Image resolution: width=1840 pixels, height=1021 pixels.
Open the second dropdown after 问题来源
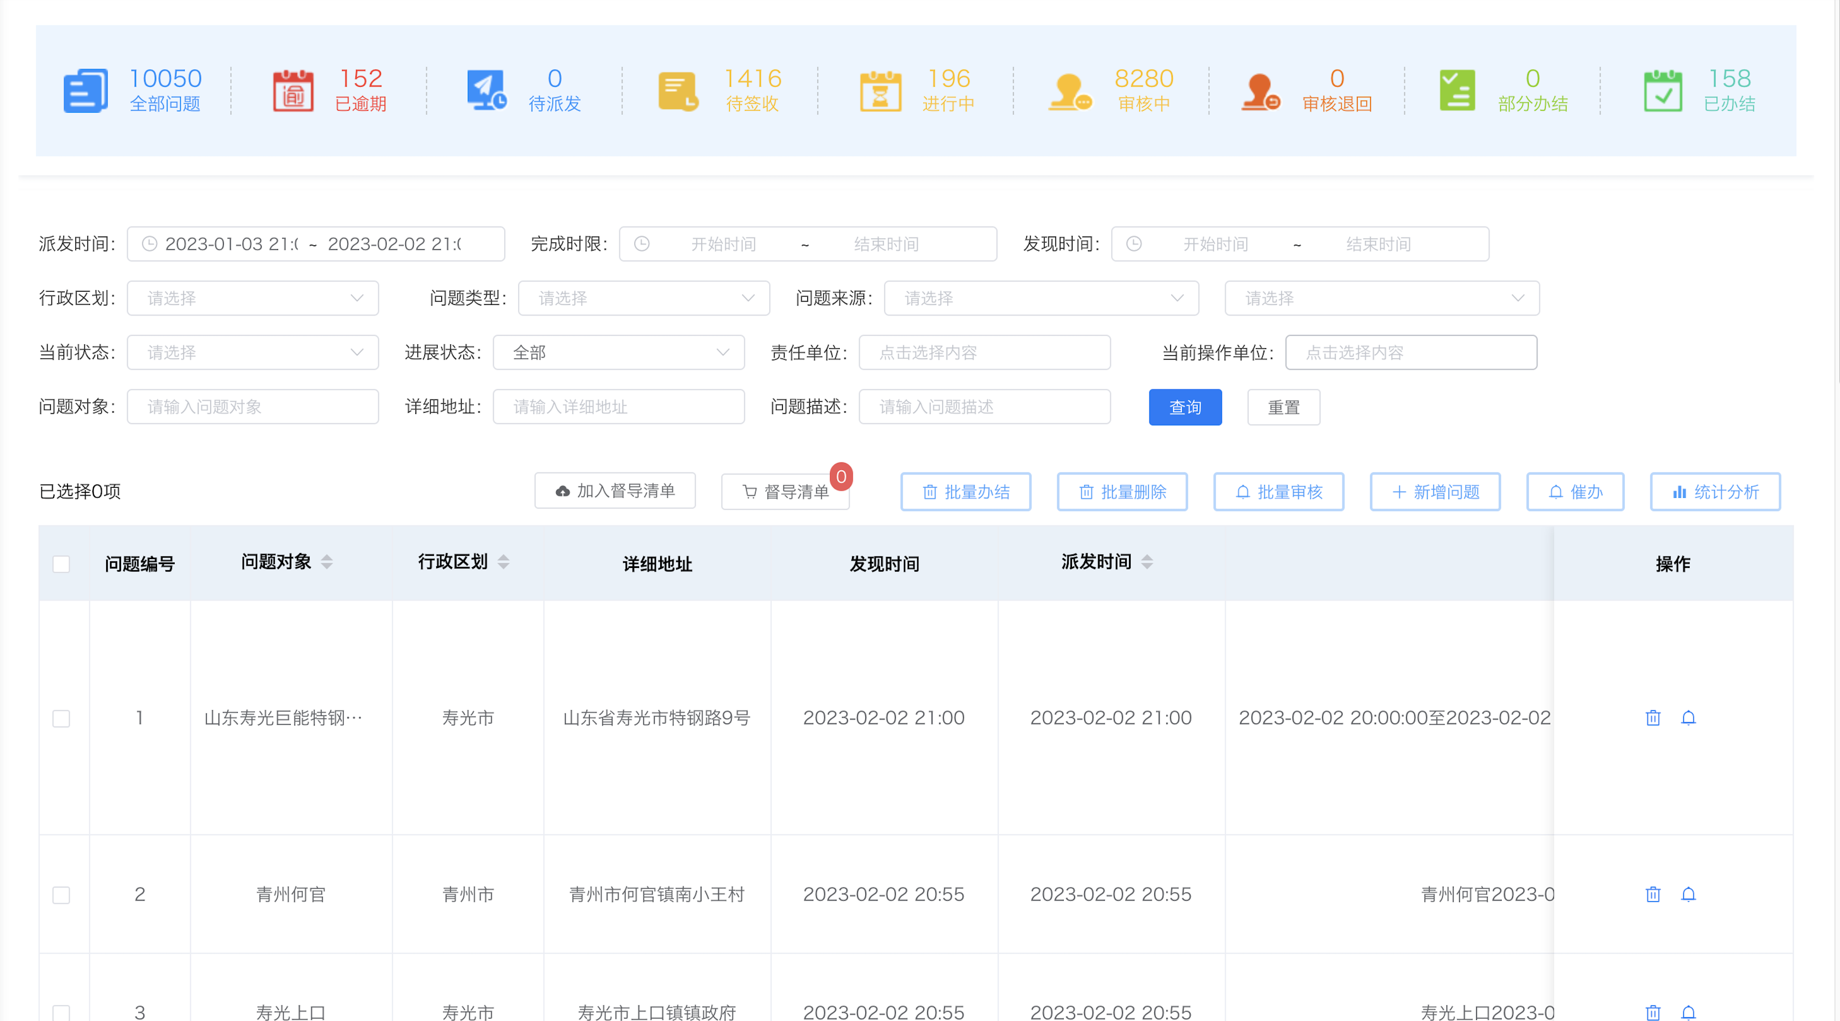tap(1382, 298)
